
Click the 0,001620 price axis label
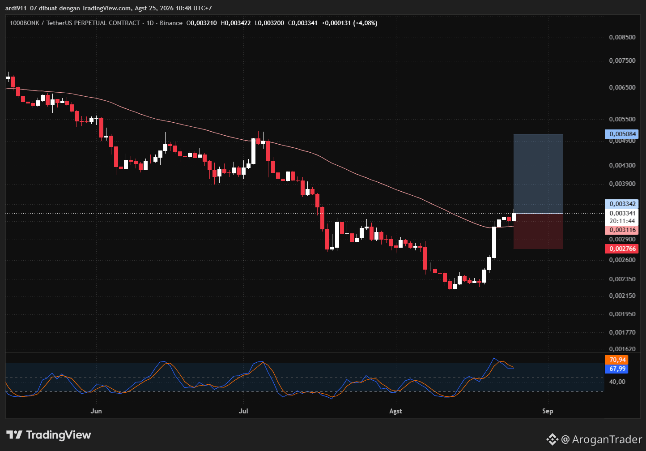tap(622, 349)
